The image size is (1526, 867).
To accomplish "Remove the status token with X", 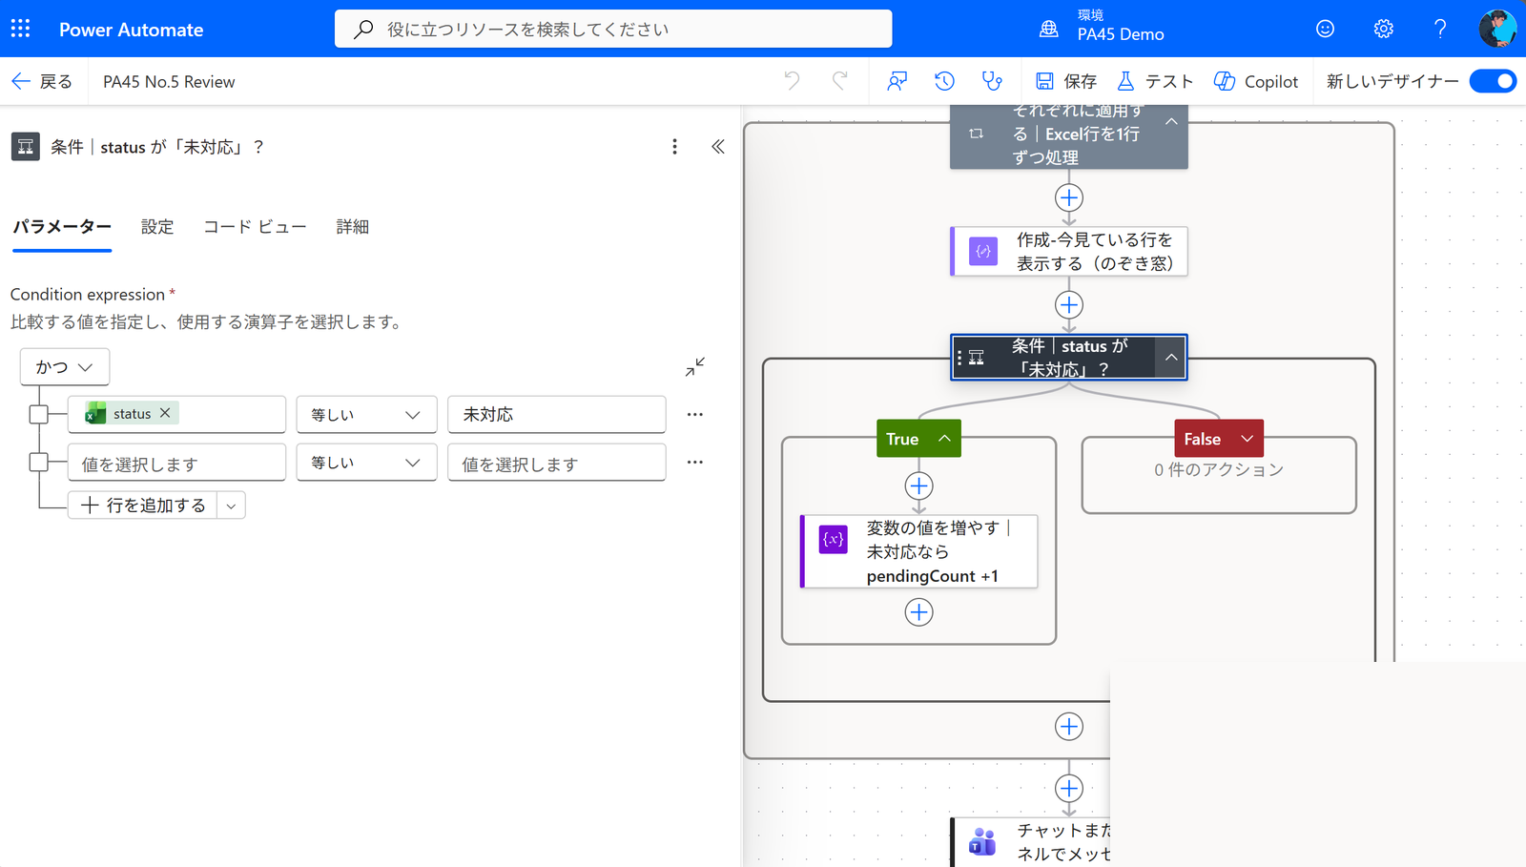I will [165, 412].
